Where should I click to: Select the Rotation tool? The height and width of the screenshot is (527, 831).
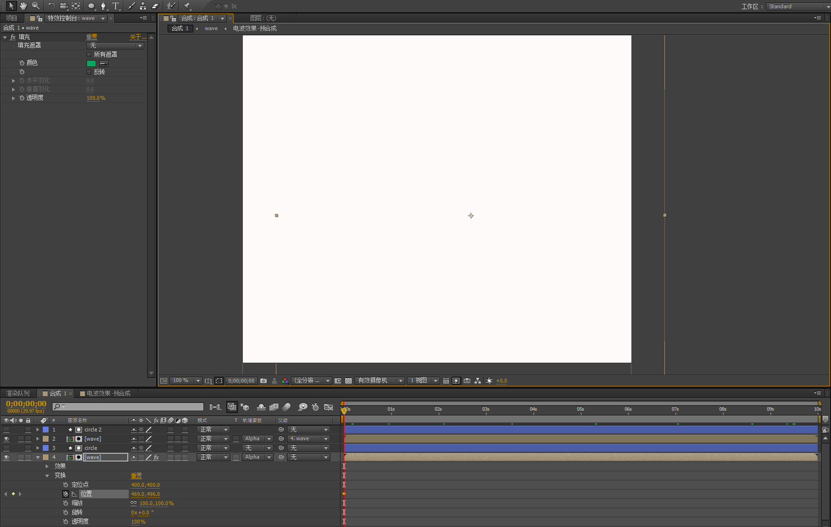51,6
